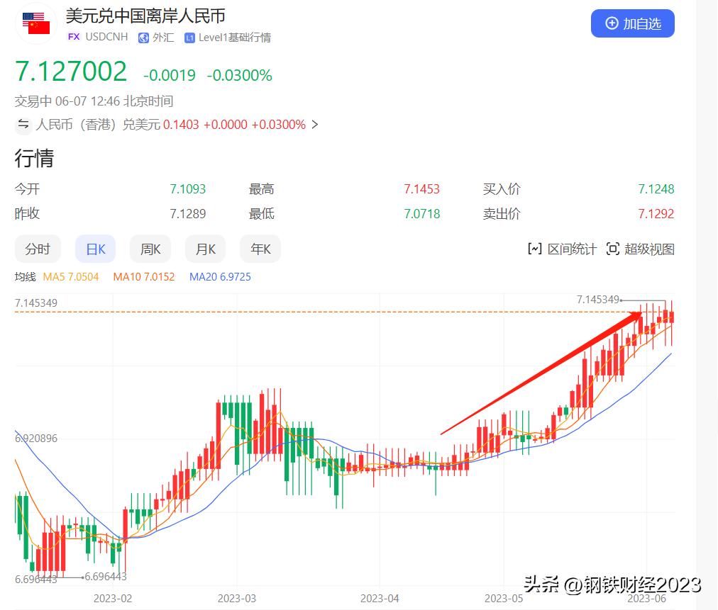Switch to the 周K weekly tab
Viewport: 718px width, 610px height.
150,249
